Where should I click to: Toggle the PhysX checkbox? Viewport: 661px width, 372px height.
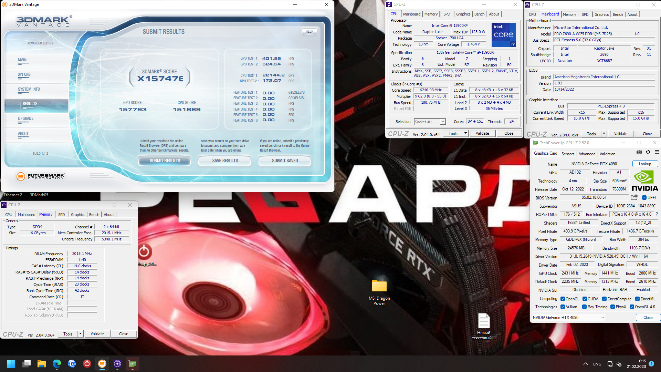click(x=612, y=307)
